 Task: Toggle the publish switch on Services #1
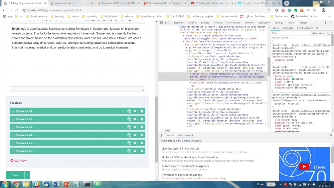[x=136, y=111]
